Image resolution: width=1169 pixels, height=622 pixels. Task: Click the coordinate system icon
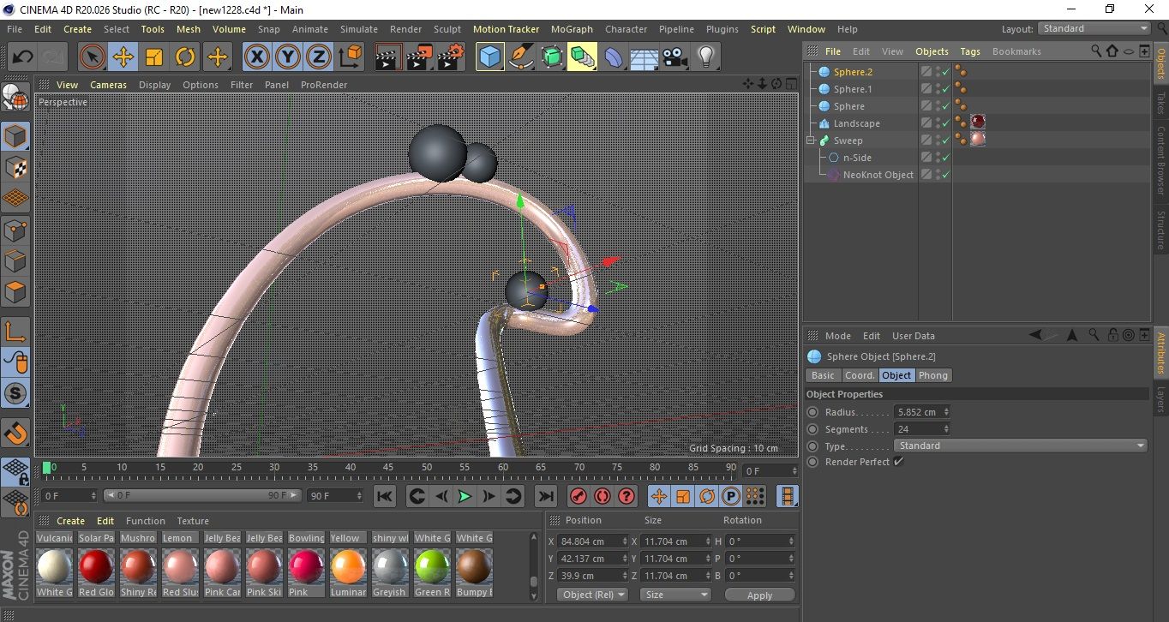[350, 57]
